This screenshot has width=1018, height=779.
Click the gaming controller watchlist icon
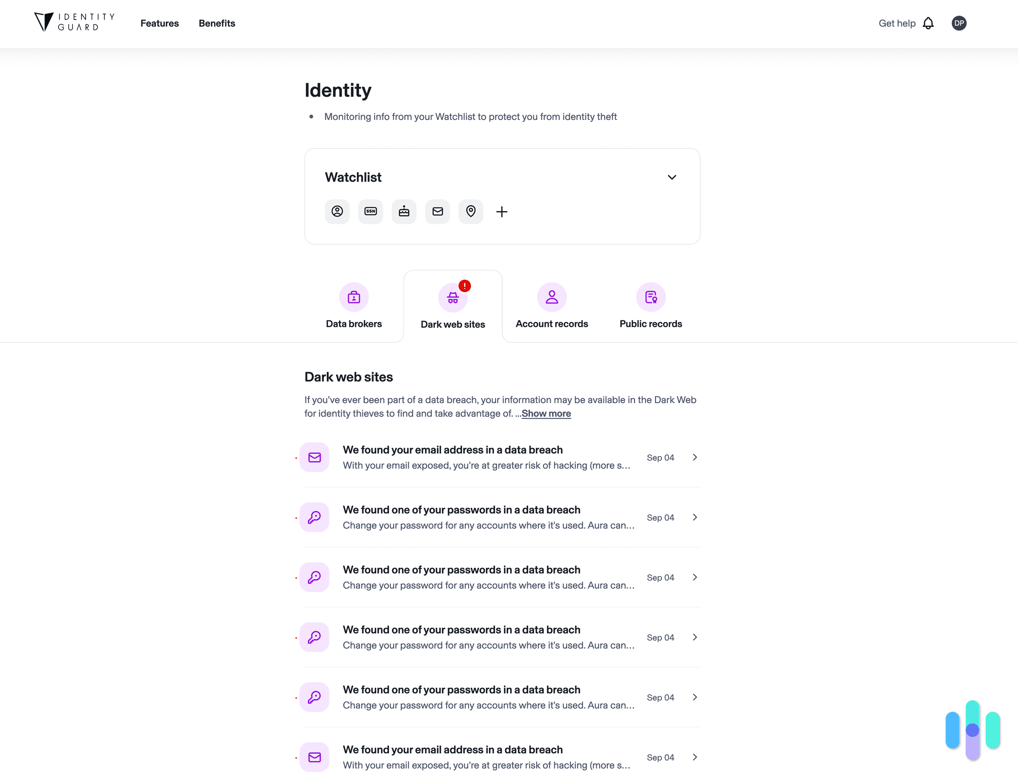pyautogui.click(x=404, y=211)
